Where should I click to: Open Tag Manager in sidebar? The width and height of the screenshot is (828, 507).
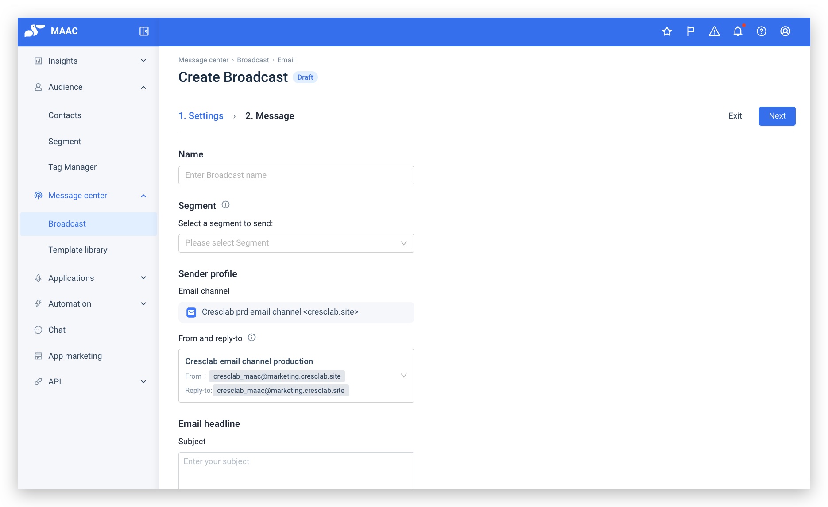point(73,167)
